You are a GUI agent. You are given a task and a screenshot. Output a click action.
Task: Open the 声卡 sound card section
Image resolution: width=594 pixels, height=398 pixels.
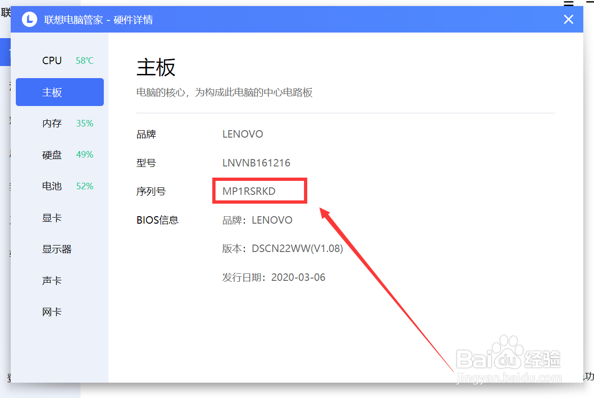point(60,281)
